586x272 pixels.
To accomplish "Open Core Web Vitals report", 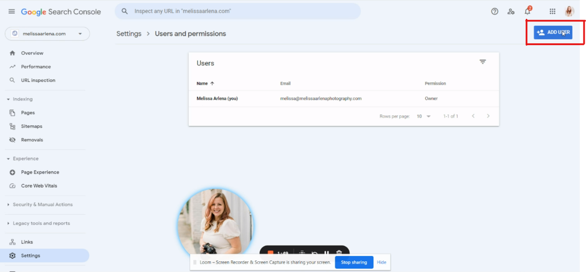I will click(39, 186).
